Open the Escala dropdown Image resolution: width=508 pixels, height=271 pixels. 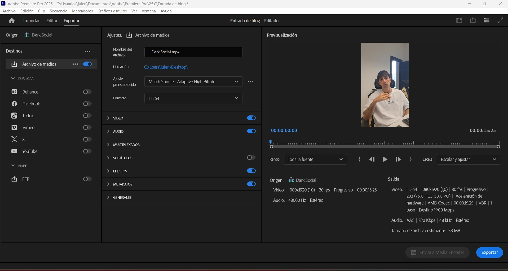(x=468, y=159)
